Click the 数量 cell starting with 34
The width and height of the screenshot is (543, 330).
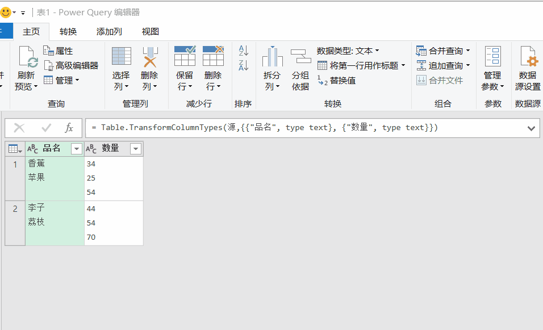point(114,179)
